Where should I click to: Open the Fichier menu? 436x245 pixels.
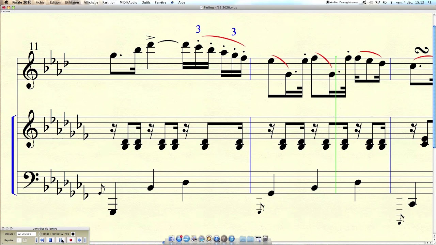41,2
